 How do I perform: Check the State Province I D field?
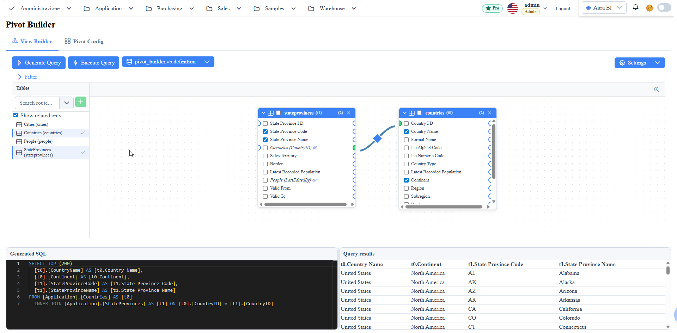[x=266, y=123]
